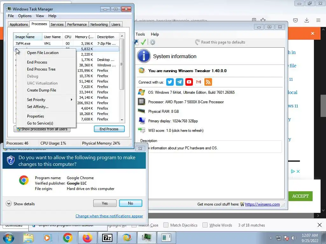This screenshot has height=244, width=326.
Task: Click the AdChoices triangle icon
Action: click(x=293, y=171)
